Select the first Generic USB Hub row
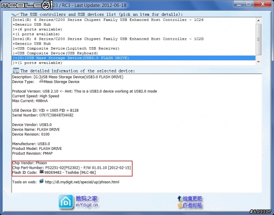Viewport: 274px width, 215px height. coord(134,24)
